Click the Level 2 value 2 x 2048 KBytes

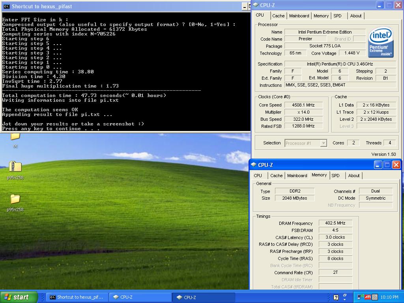point(376,119)
